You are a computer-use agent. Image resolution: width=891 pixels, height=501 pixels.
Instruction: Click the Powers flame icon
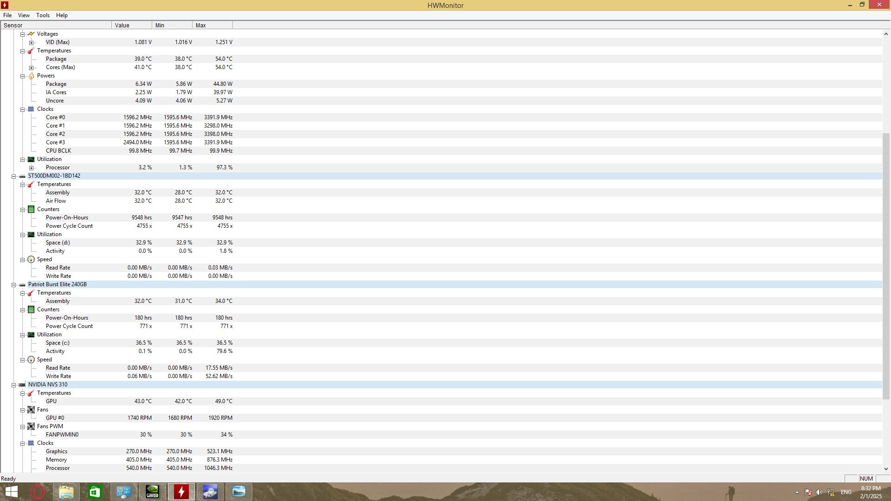click(x=31, y=76)
